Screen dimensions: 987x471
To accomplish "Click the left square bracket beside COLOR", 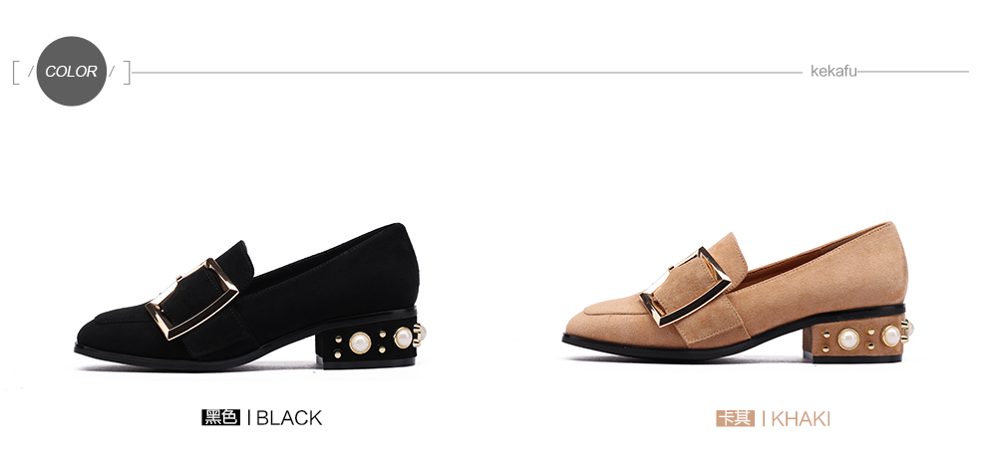I will click(x=16, y=72).
